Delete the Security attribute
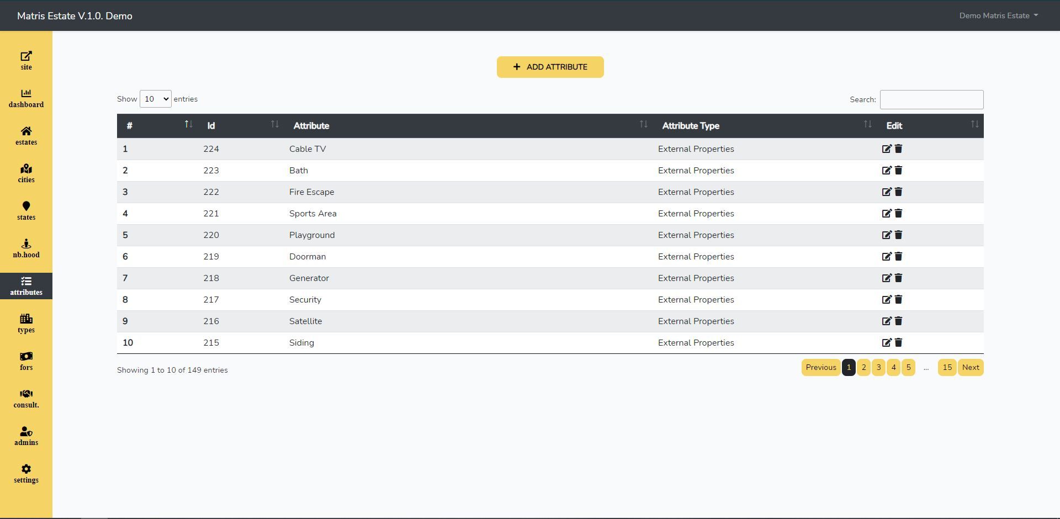The width and height of the screenshot is (1060, 519). pyautogui.click(x=898, y=300)
